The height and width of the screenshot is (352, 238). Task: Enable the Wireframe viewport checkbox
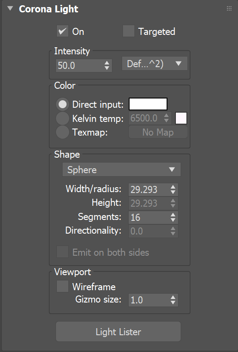(63, 286)
